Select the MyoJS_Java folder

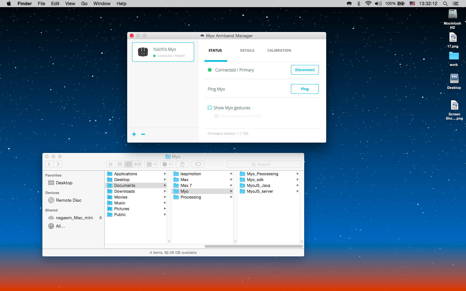pyautogui.click(x=259, y=186)
